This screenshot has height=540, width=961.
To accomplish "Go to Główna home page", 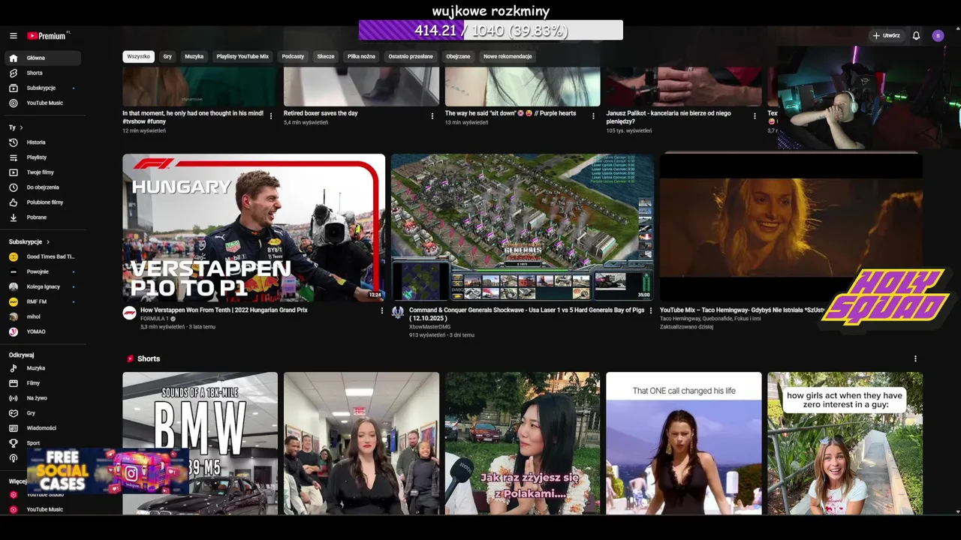I will pyautogui.click(x=42, y=58).
